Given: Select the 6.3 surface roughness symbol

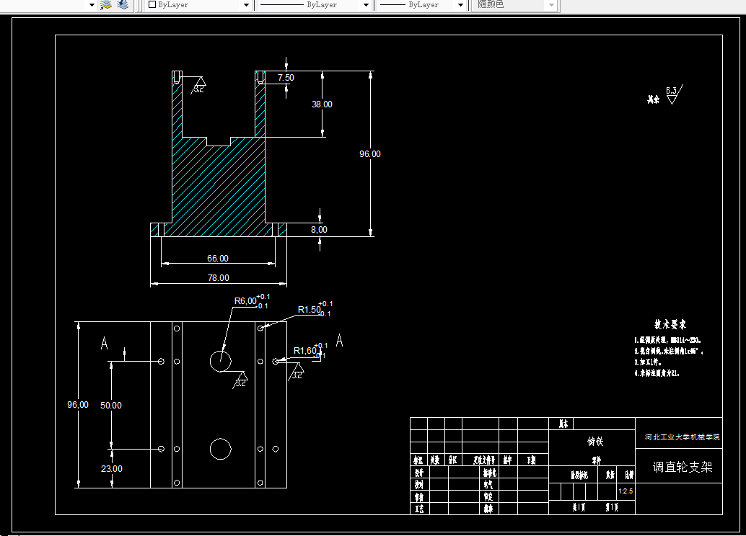Looking at the screenshot, I should pyautogui.click(x=674, y=94).
